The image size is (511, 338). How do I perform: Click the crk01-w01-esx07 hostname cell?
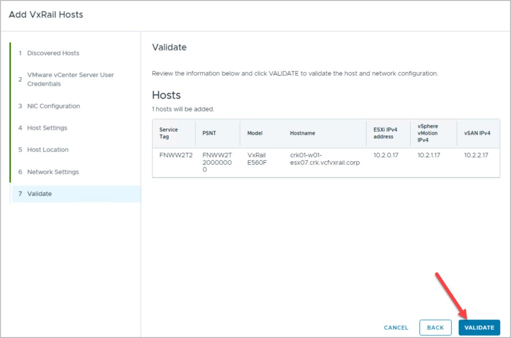pyautogui.click(x=324, y=159)
